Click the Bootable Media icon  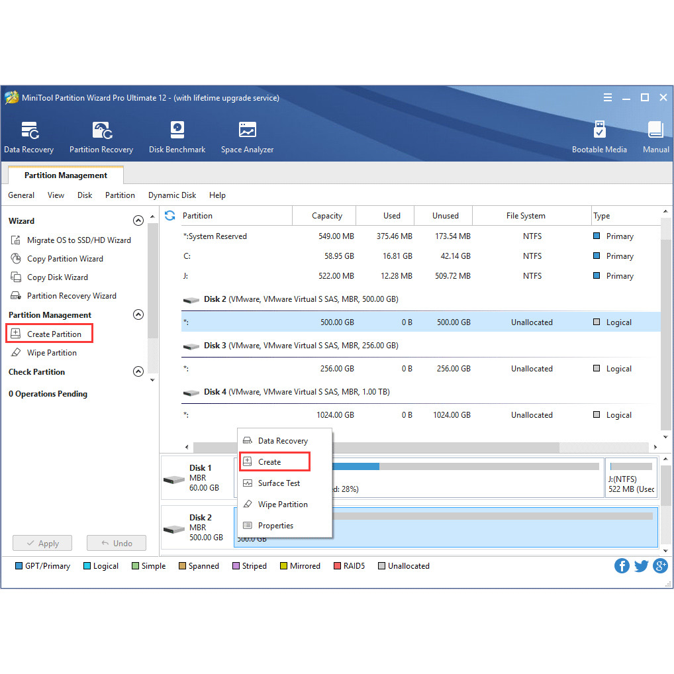pos(599,137)
